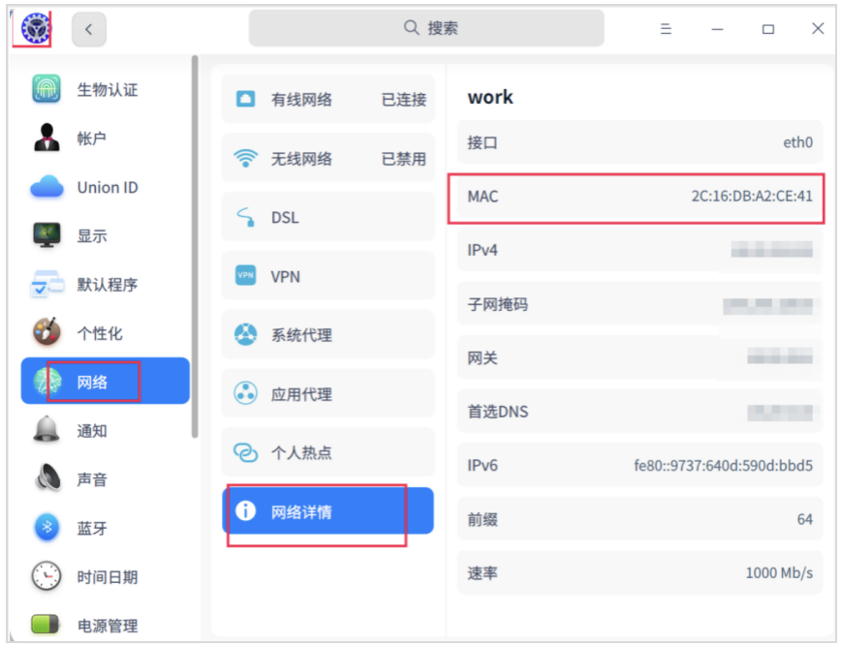Click the sidebar vertical scrollbar
This screenshot has width=841, height=647.
[195, 242]
